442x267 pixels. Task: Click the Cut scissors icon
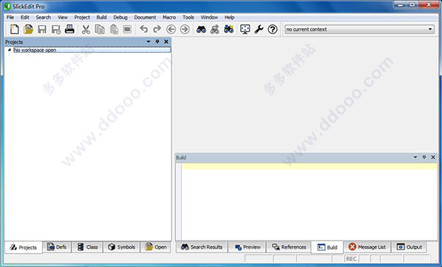[x=85, y=29]
